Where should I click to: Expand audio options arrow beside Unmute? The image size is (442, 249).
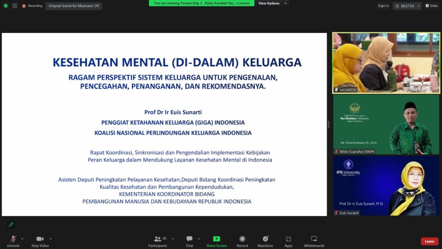pos(22,239)
